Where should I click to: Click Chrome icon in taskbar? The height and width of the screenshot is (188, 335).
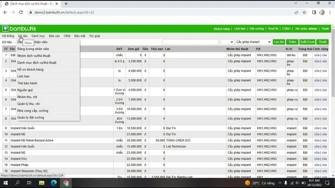66,183
